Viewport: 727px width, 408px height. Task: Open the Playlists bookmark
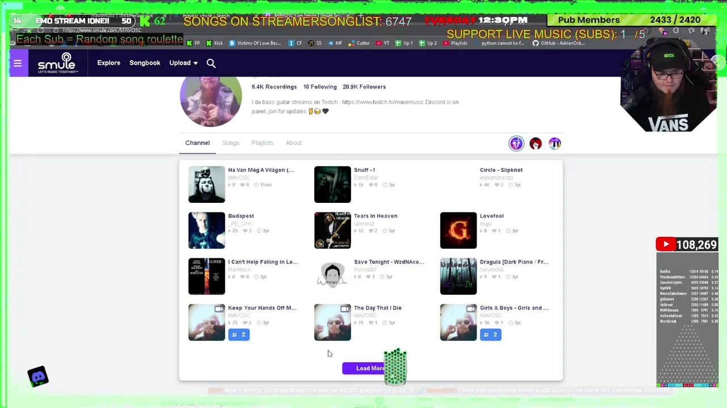(455, 43)
